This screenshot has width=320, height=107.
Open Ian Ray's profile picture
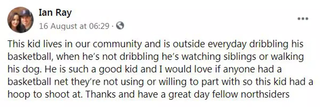pos(20,20)
